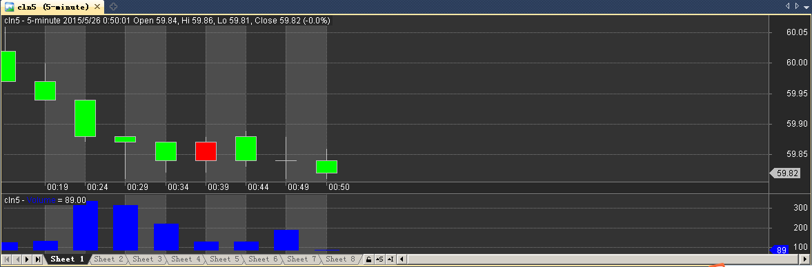
Task: Go to previous sheet arrow button
Action: click(x=17, y=259)
